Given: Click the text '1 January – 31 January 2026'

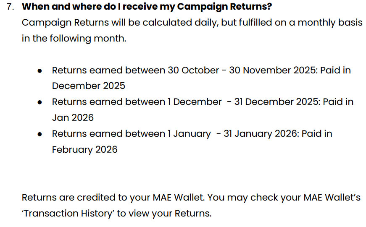Looking at the screenshot, I should pyautogui.click(x=233, y=134).
